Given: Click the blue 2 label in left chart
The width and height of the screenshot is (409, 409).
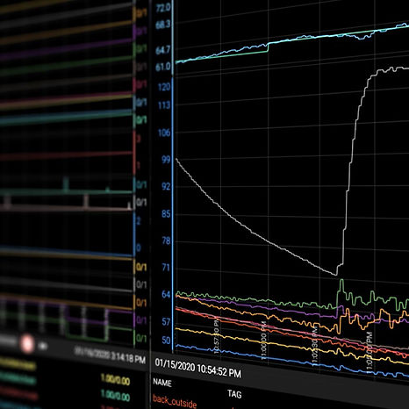Looking at the screenshot, I should tap(139, 221).
